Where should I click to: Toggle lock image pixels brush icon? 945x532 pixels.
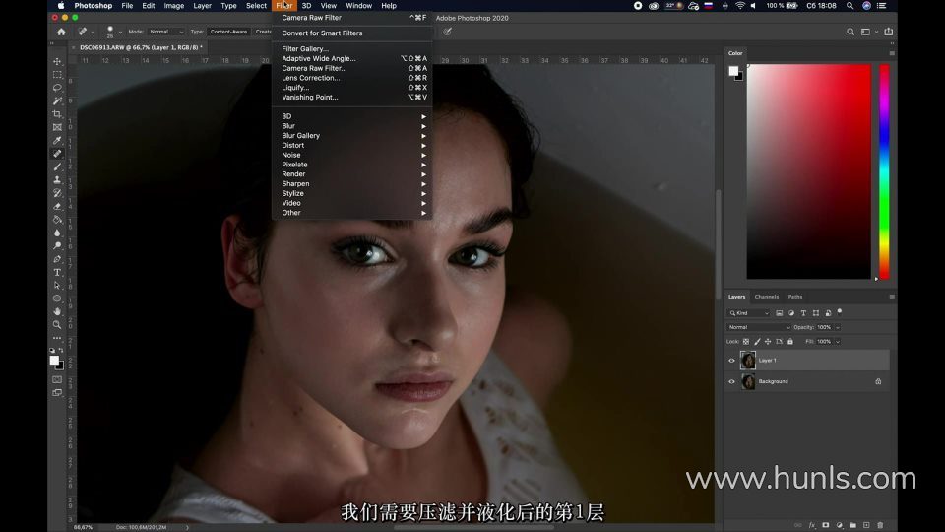[757, 342]
